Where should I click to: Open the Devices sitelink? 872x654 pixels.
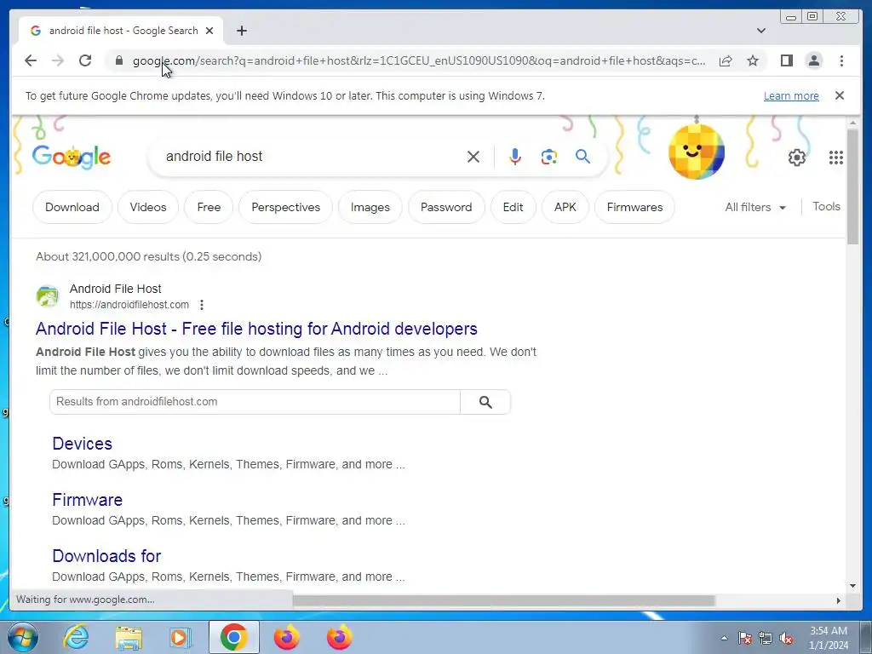pos(83,443)
